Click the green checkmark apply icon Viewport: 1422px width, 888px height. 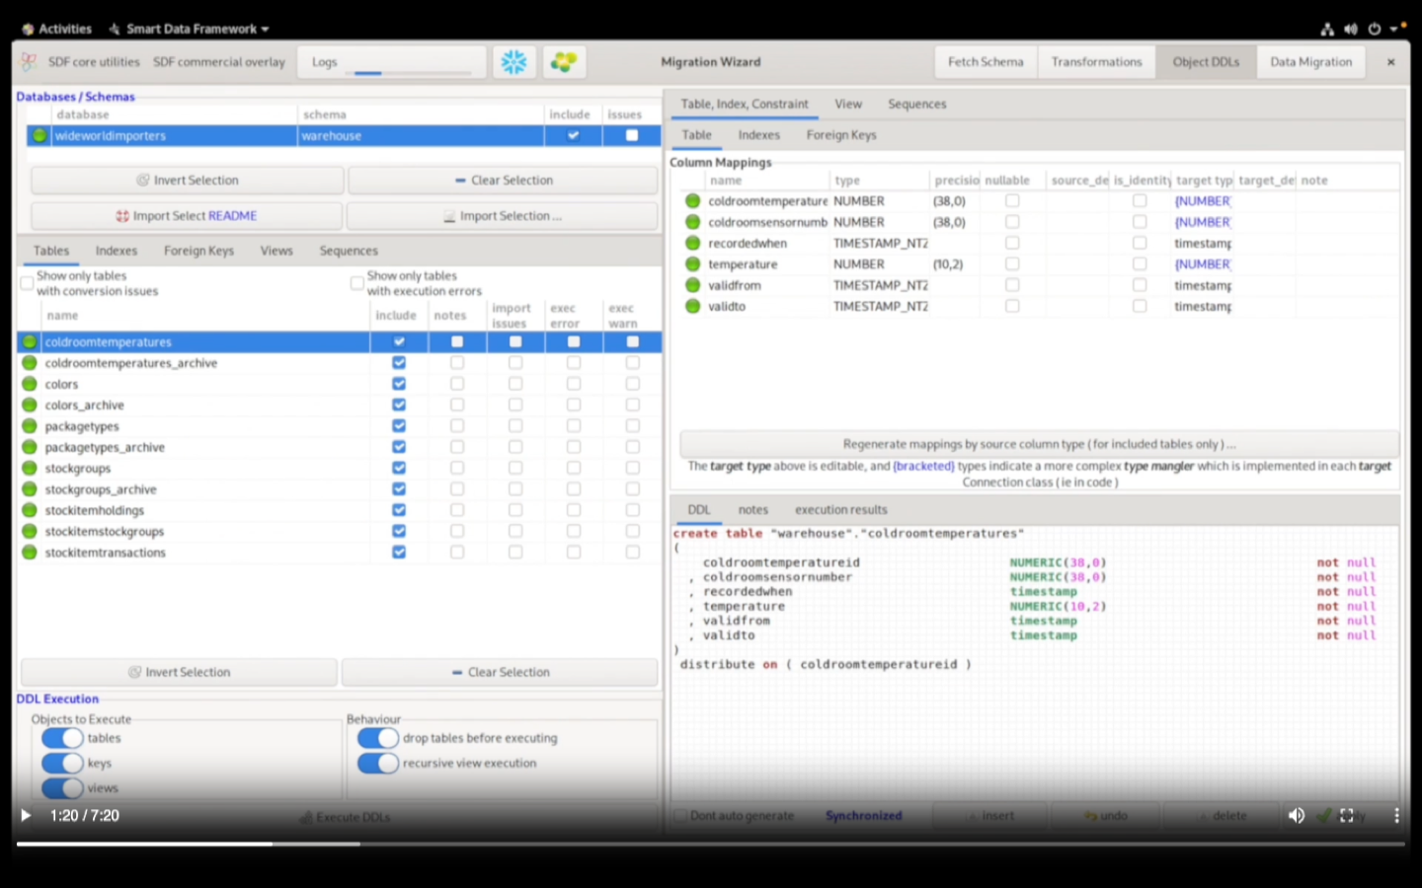(1326, 816)
